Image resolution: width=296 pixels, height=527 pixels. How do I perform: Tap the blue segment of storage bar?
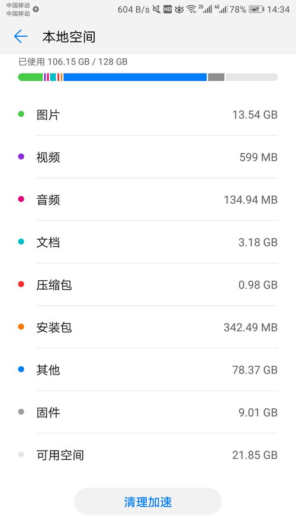[x=135, y=77]
